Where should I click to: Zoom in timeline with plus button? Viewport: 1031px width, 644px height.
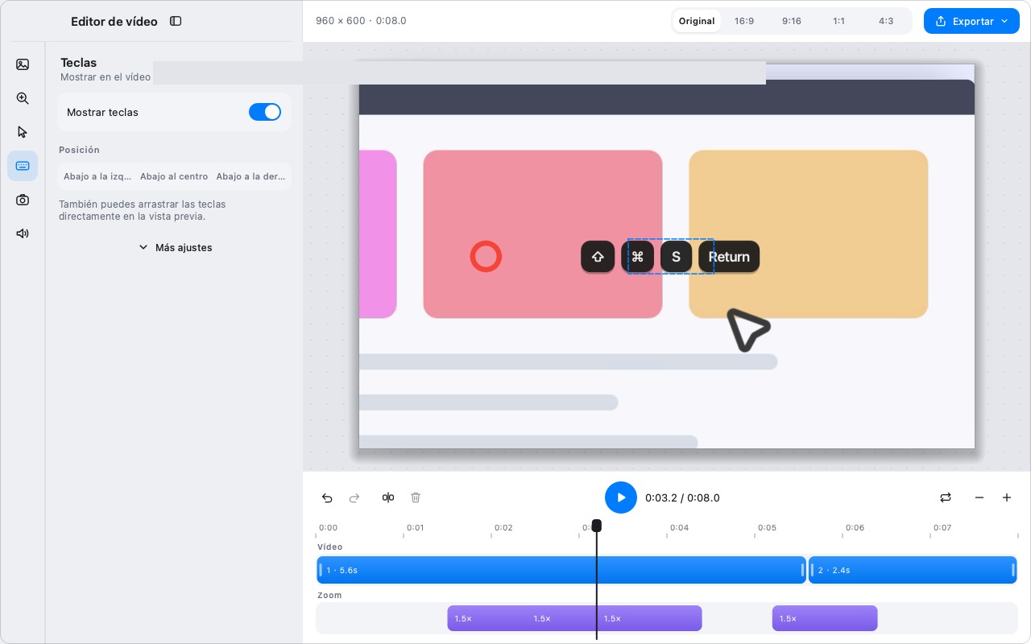tap(1007, 497)
